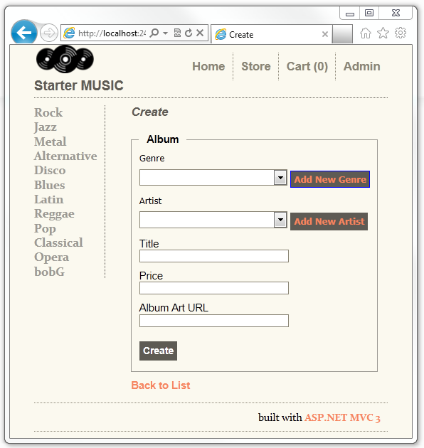Click the browser Forward arrow button
This screenshot has width=424, height=448.
49,33
